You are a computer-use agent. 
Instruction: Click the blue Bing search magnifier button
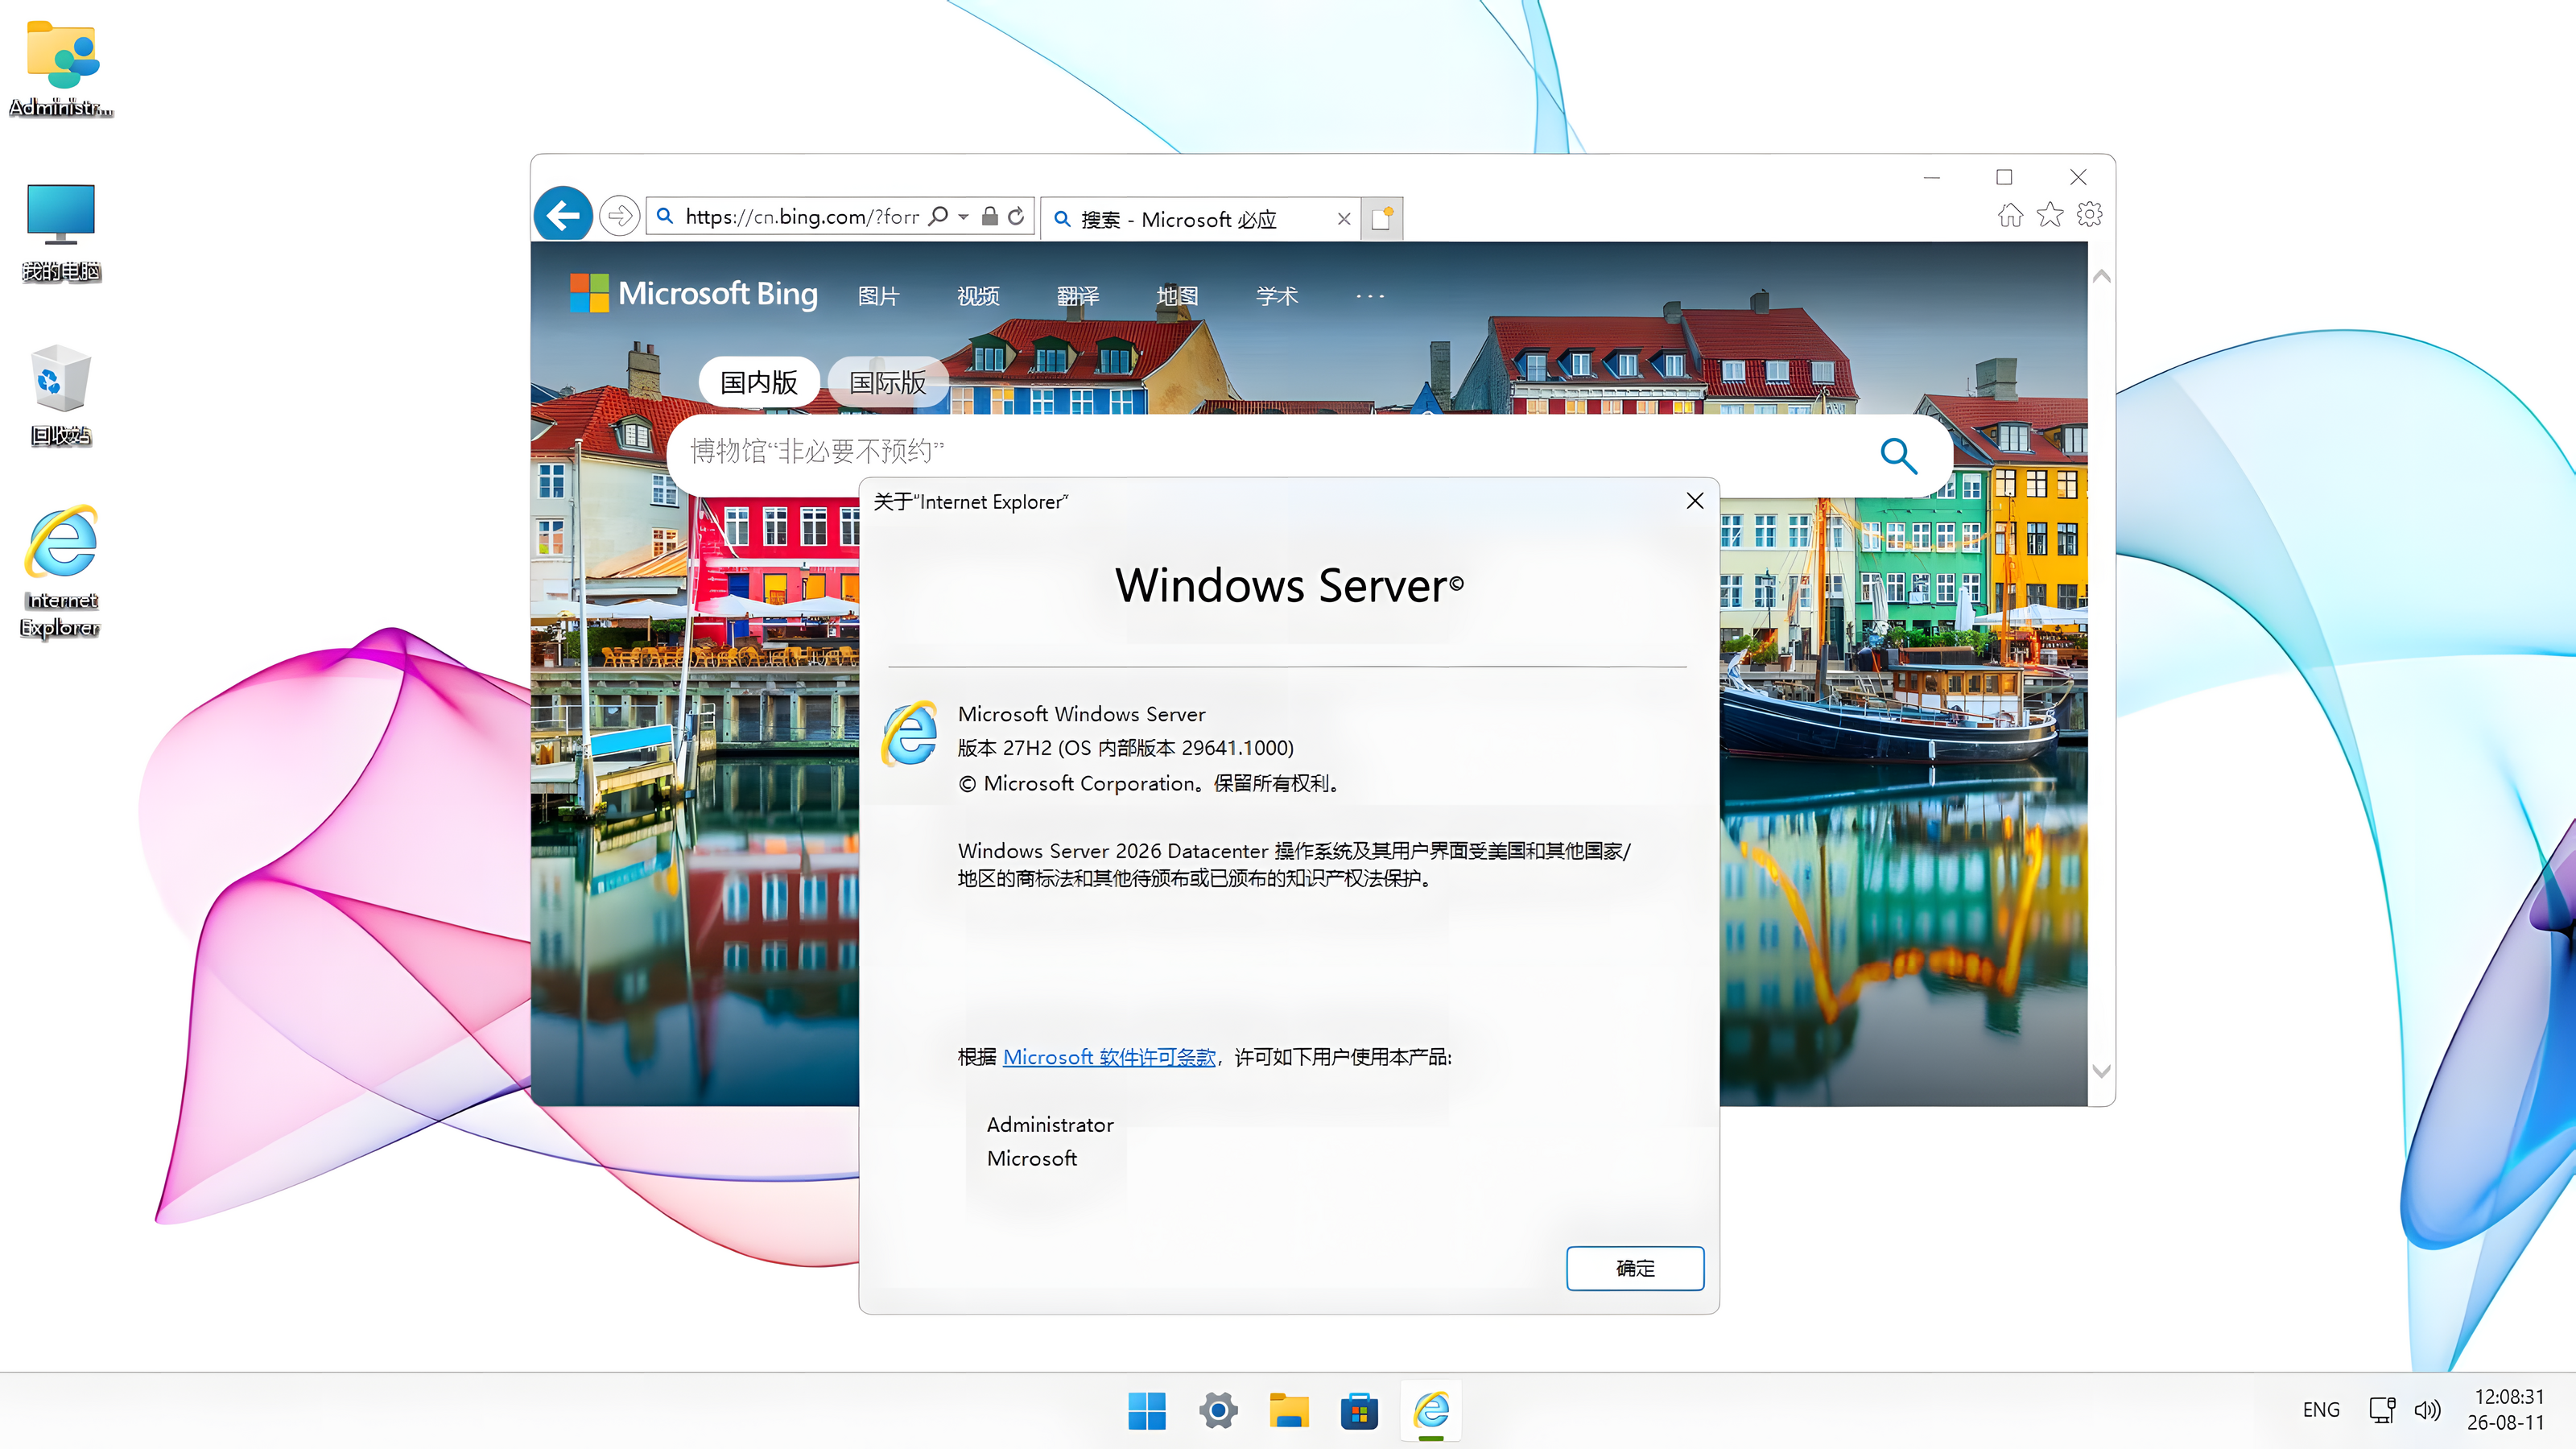point(1898,455)
